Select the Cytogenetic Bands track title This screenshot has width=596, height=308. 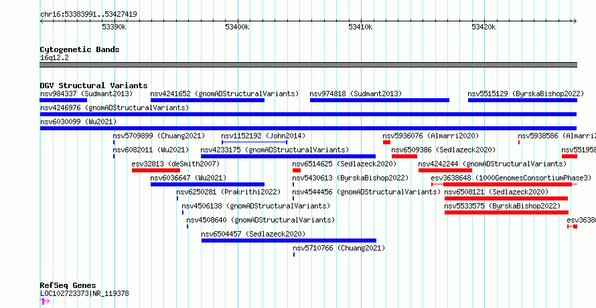click(x=80, y=49)
